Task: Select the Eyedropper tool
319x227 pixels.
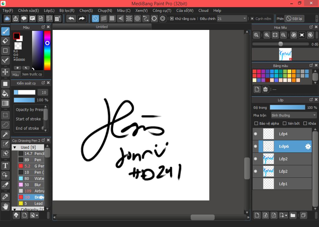Action: (x=5, y=196)
